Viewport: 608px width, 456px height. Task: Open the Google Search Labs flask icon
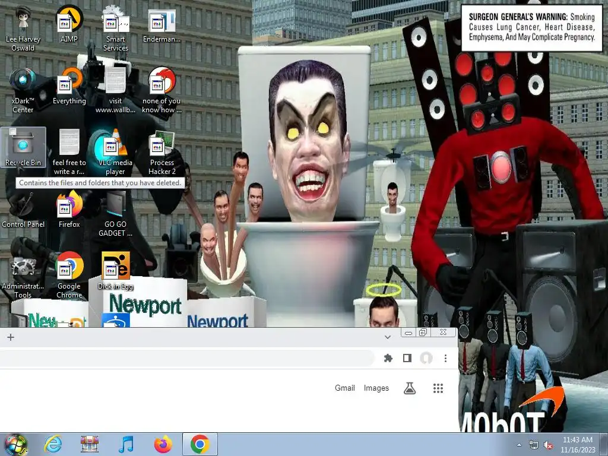tap(410, 388)
